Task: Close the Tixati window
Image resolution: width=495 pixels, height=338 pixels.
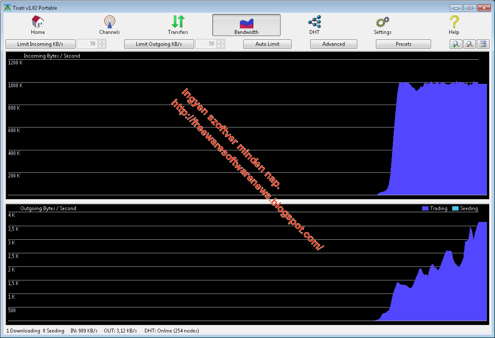Action: pyautogui.click(x=484, y=8)
